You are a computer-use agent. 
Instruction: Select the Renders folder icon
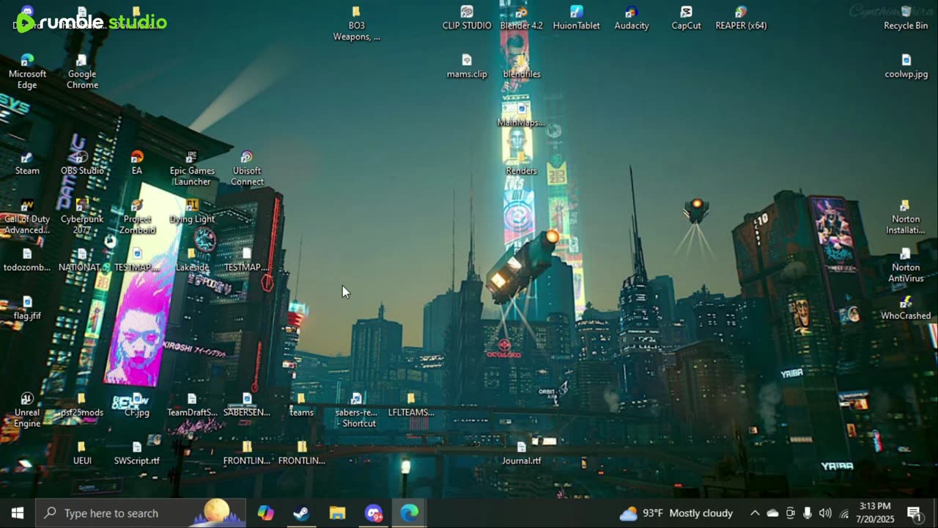pyautogui.click(x=522, y=163)
